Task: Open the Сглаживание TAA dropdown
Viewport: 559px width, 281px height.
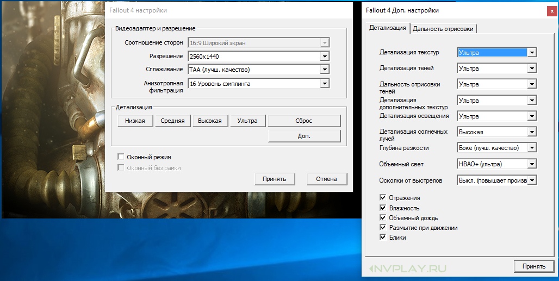Action: (x=258, y=70)
